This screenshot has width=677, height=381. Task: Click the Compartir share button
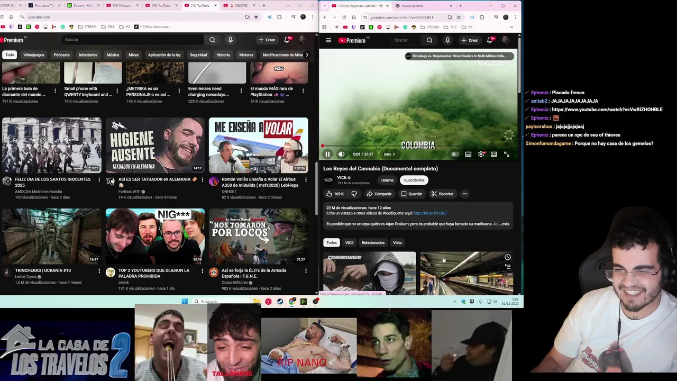379,194
